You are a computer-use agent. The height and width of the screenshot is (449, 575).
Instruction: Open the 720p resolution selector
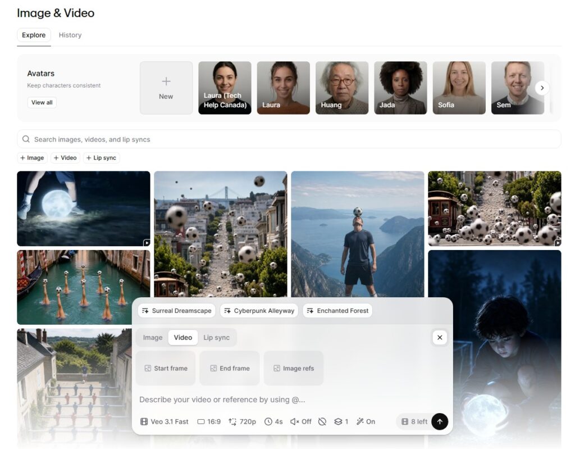click(242, 421)
